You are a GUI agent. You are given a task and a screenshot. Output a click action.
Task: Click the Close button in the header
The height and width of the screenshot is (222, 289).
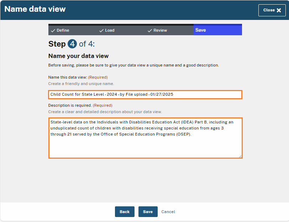pyautogui.click(x=272, y=10)
